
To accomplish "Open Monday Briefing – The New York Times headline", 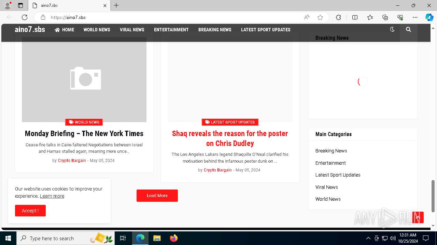I will pos(84,133).
